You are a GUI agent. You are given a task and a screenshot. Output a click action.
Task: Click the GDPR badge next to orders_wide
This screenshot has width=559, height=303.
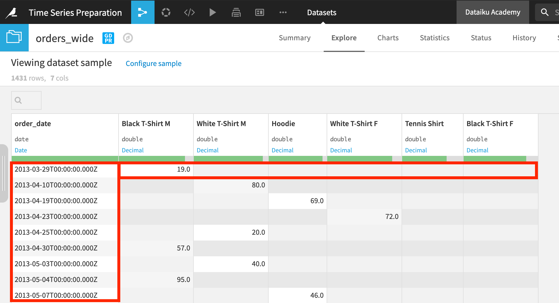pyautogui.click(x=108, y=38)
